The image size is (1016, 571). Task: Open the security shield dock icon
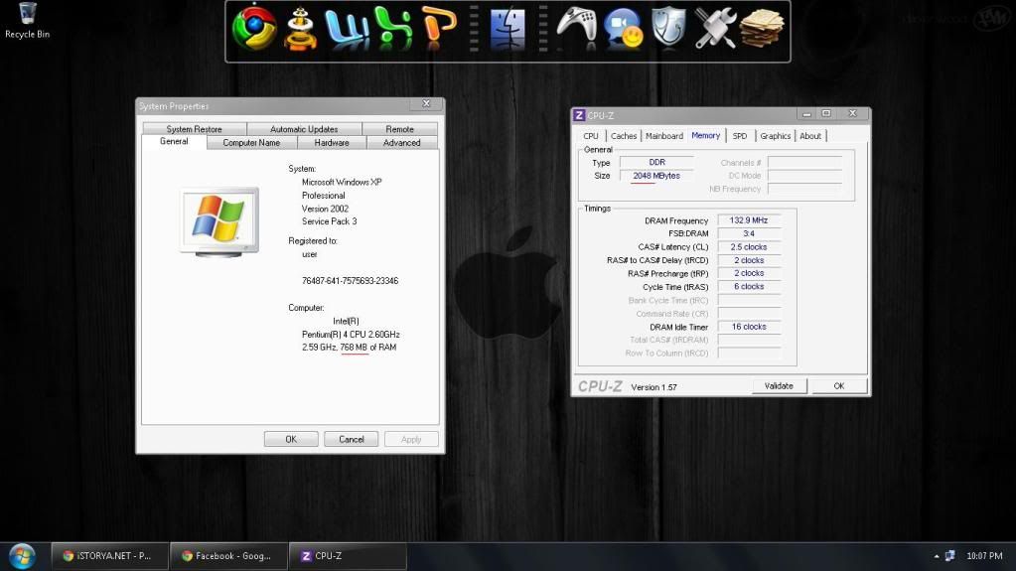point(668,27)
